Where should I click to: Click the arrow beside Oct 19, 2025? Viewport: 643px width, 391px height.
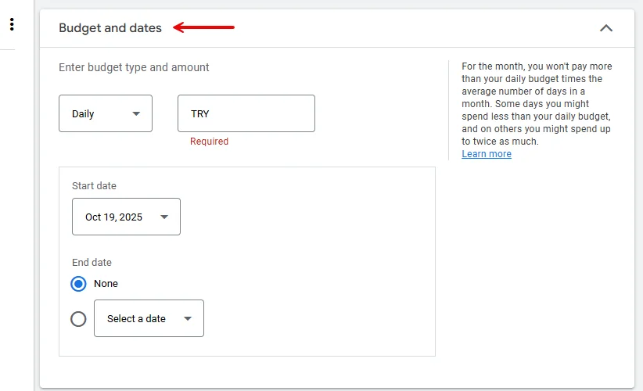pos(164,217)
